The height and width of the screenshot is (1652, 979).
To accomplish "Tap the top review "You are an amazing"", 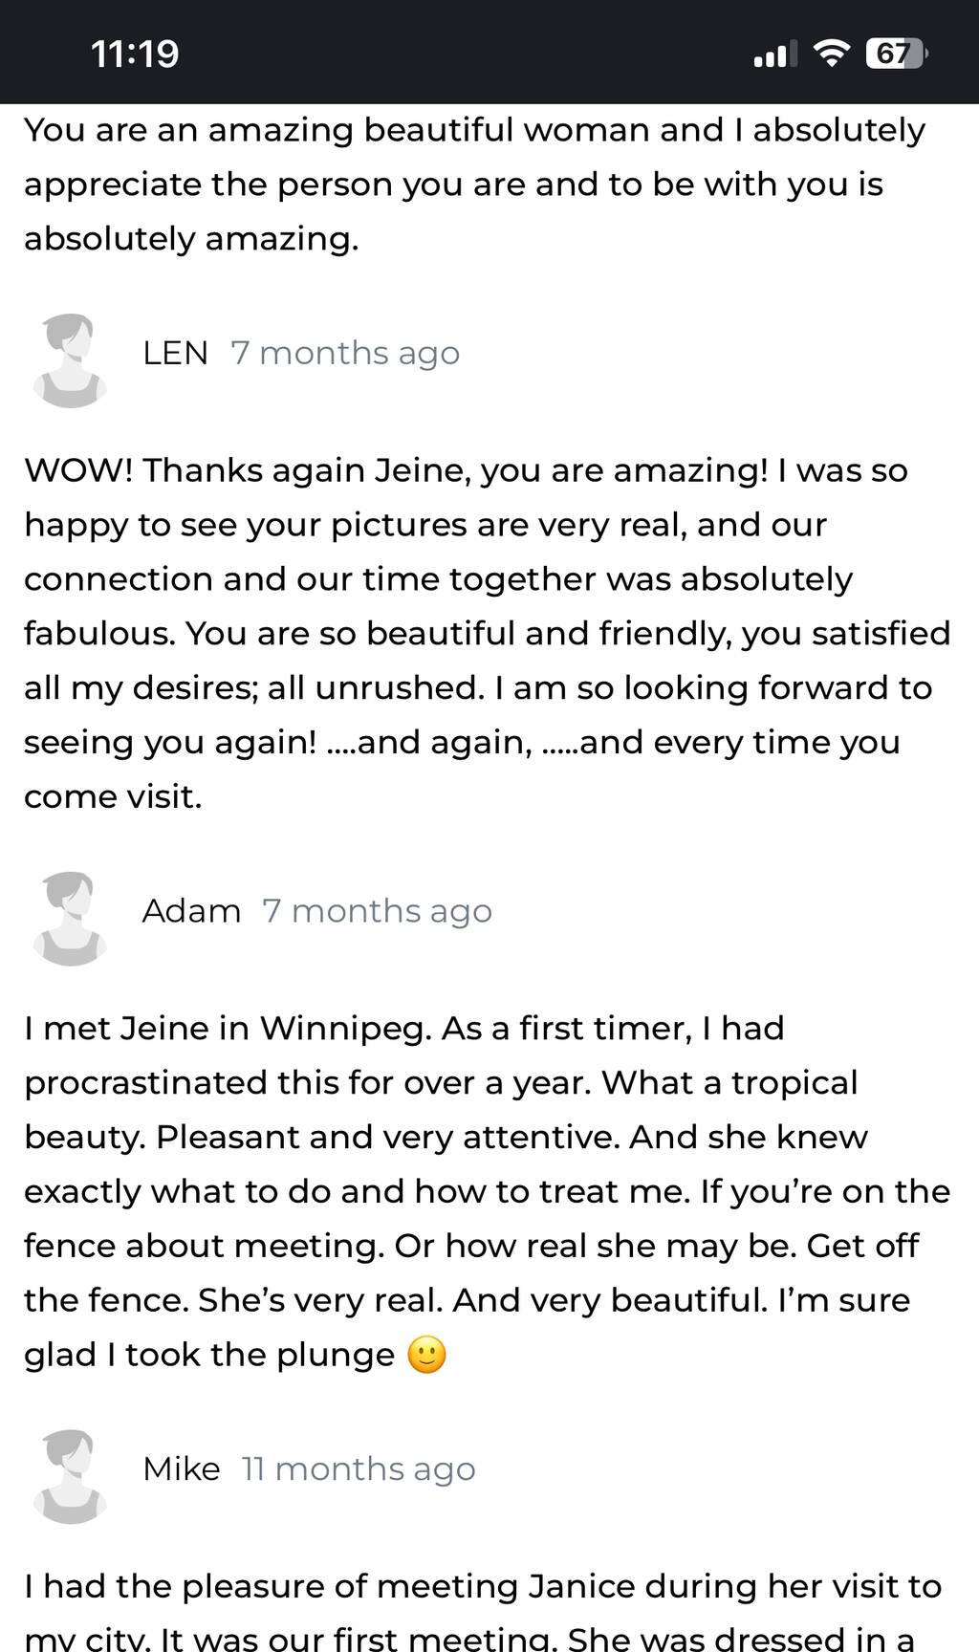I will point(475,184).
